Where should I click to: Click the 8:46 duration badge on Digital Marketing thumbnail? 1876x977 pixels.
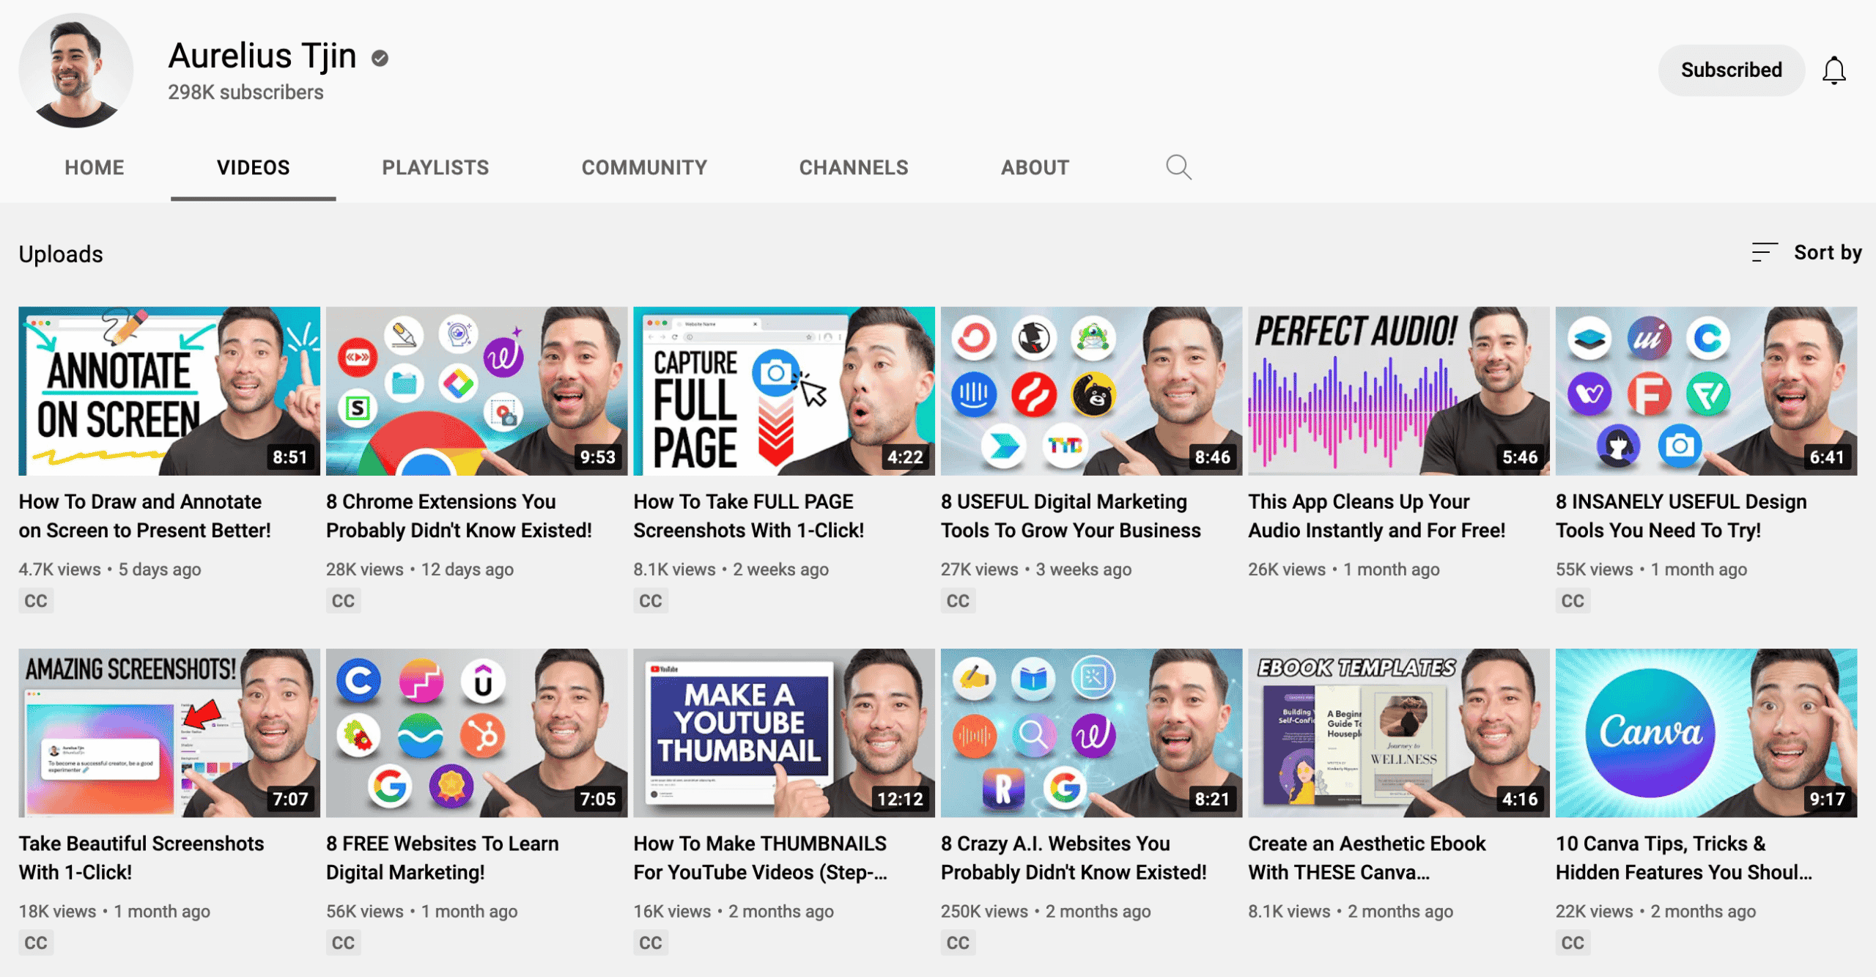[1212, 457]
